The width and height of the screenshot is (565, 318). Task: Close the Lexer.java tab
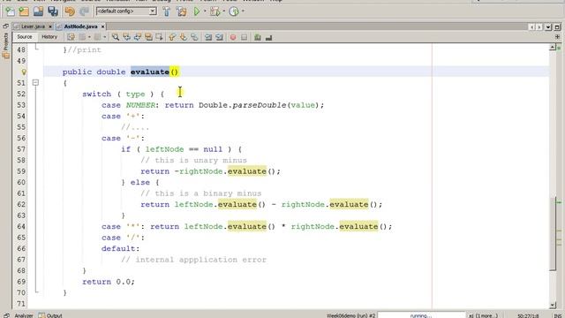(x=50, y=26)
